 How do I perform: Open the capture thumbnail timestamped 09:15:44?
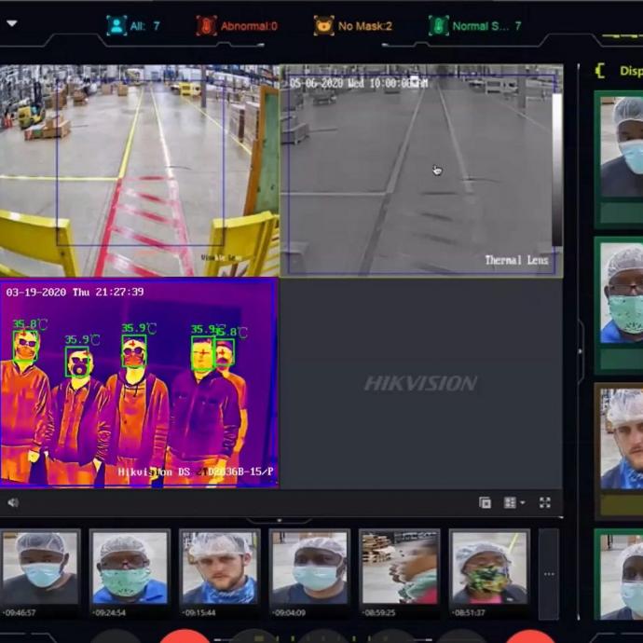point(220,568)
